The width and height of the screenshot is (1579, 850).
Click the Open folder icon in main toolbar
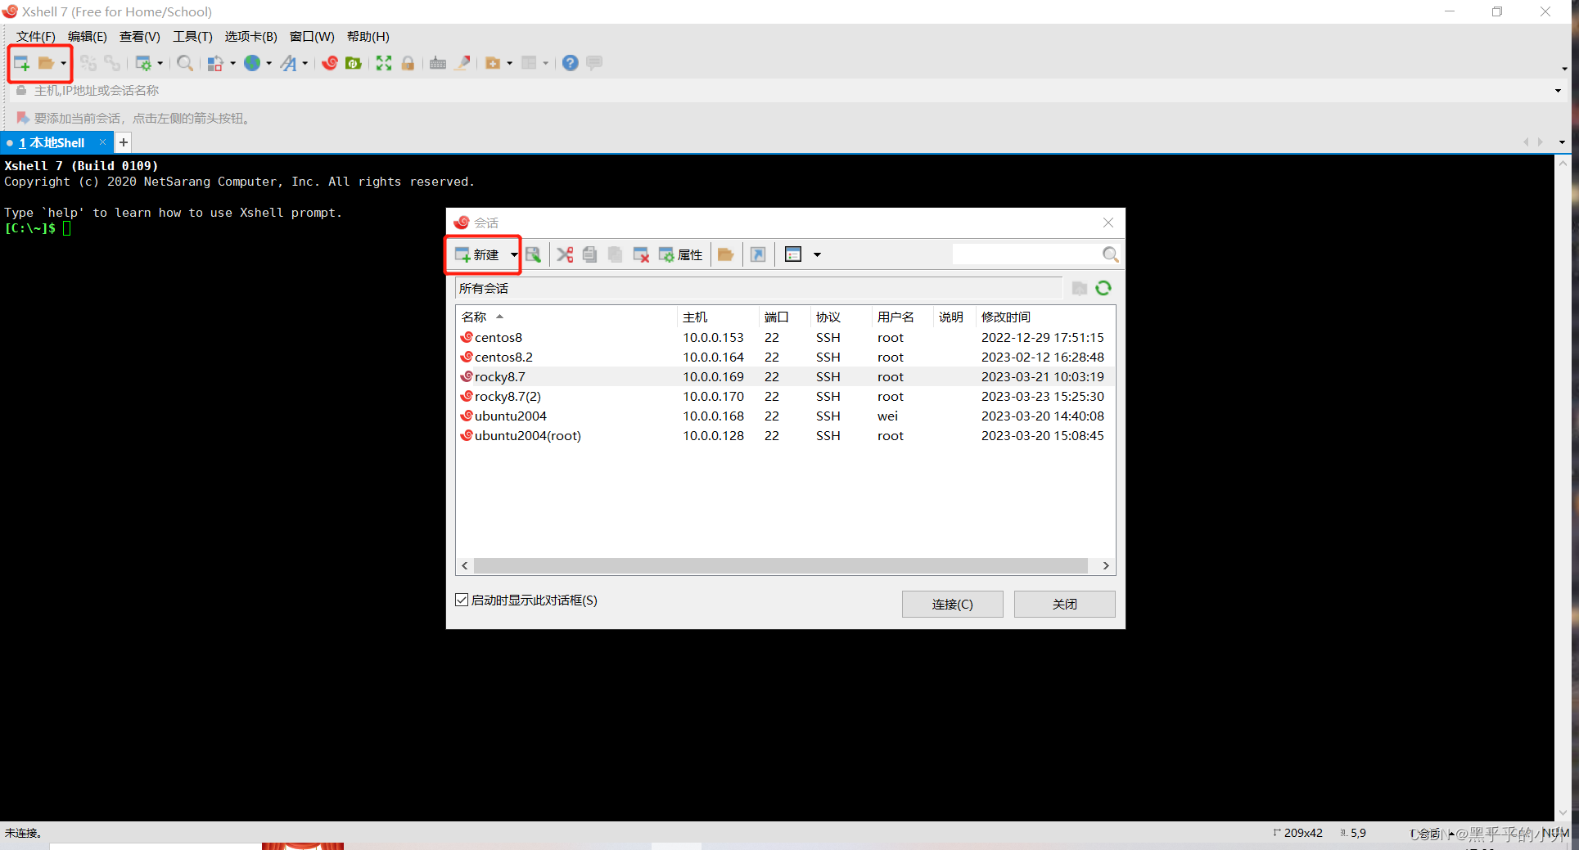click(46, 63)
